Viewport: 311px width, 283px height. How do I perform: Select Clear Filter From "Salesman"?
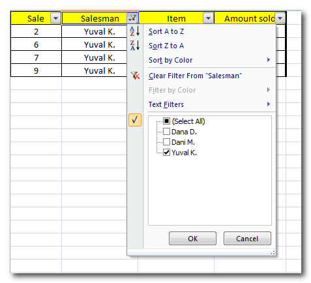[195, 76]
